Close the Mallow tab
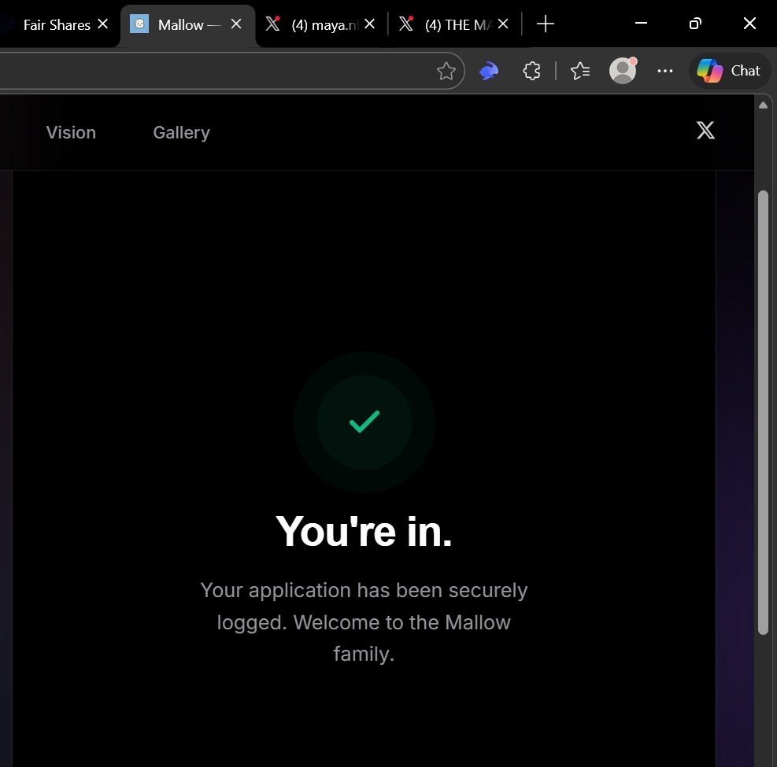Viewport: 777px width, 767px height. click(236, 24)
